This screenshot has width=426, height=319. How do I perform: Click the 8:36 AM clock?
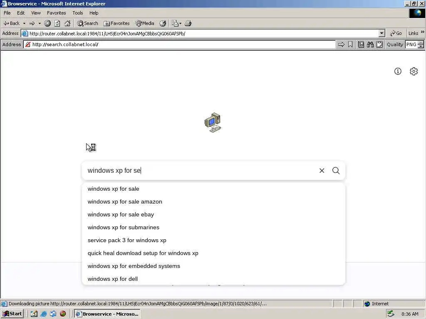click(x=410, y=314)
